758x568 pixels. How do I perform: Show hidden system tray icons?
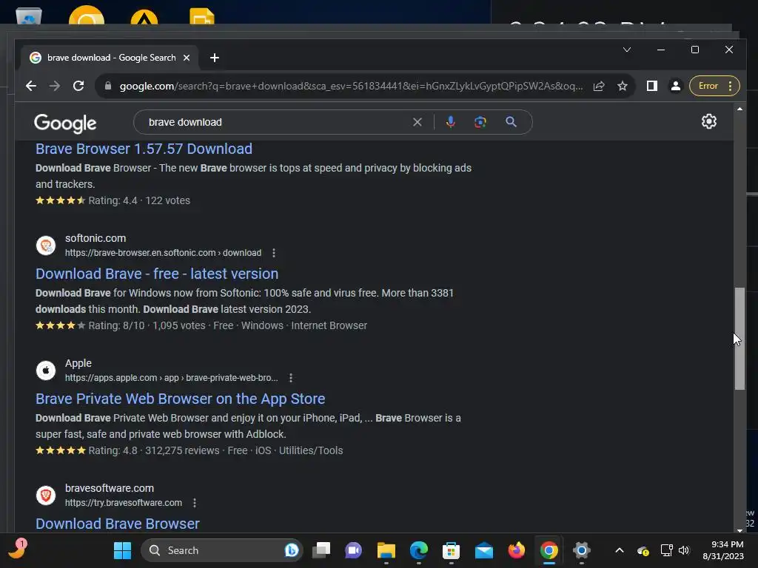pyautogui.click(x=620, y=550)
